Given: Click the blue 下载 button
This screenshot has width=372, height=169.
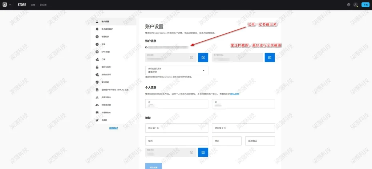Looking at the screenshot, I should point(365,5).
